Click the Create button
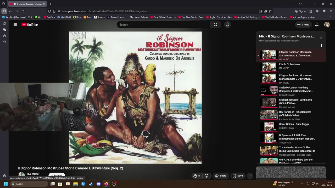 point(303,25)
